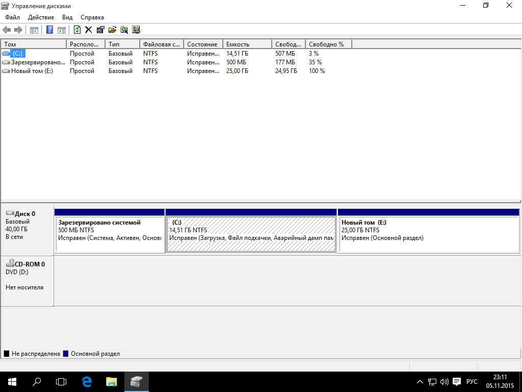Click the blue Основной раздел legend swatch
The width and height of the screenshot is (522, 392).
(65, 354)
